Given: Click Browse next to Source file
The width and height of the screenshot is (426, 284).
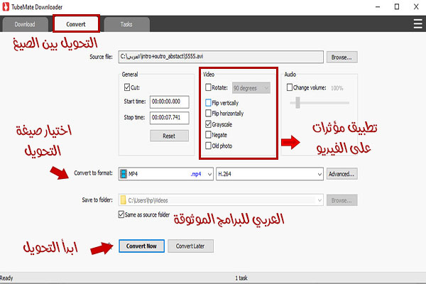Looking at the screenshot, I should pos(342,57).
